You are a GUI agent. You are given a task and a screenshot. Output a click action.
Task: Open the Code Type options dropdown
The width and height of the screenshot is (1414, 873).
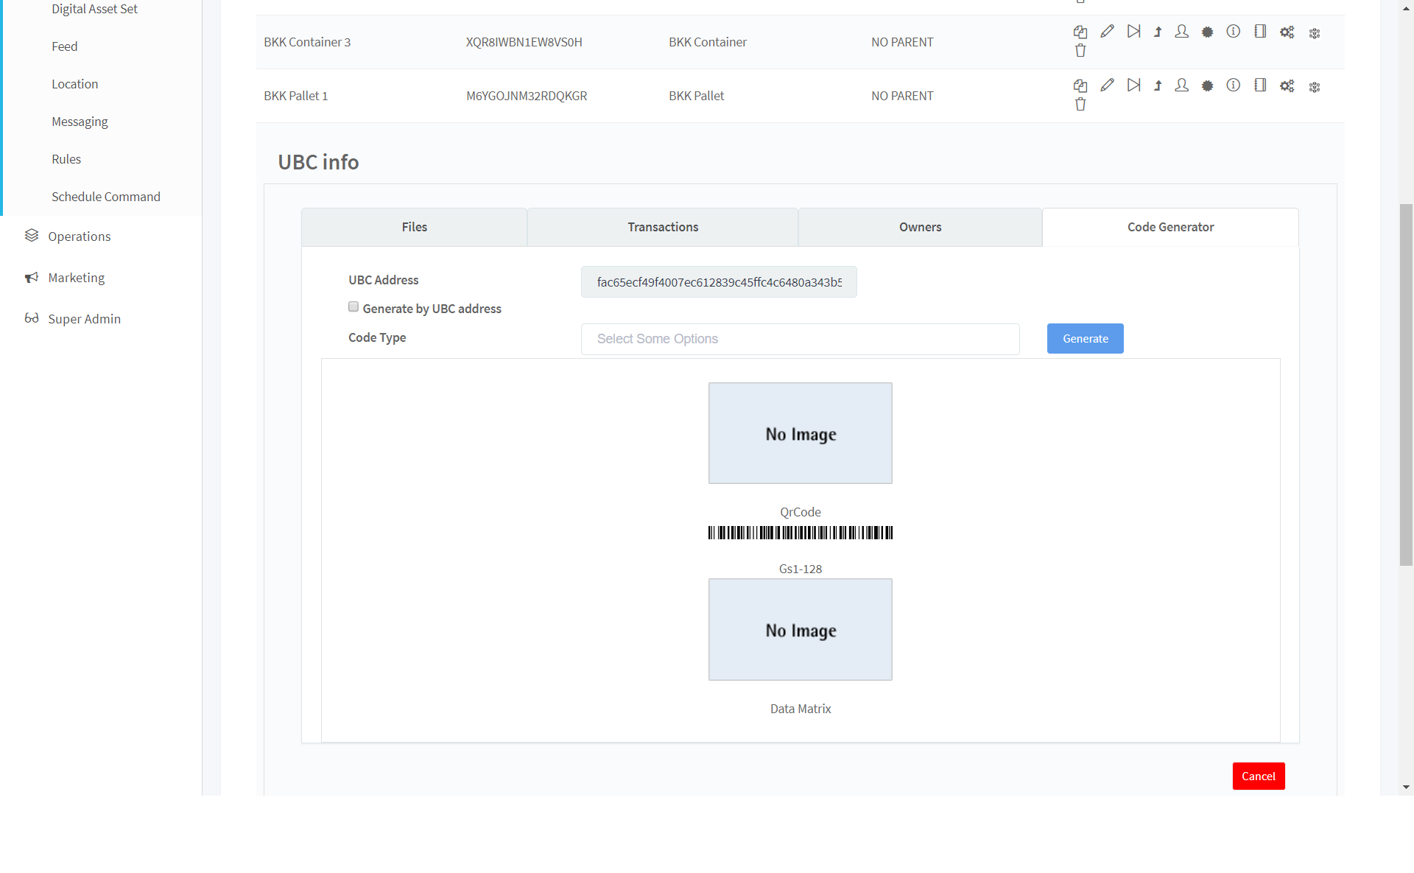pos(800,339)
